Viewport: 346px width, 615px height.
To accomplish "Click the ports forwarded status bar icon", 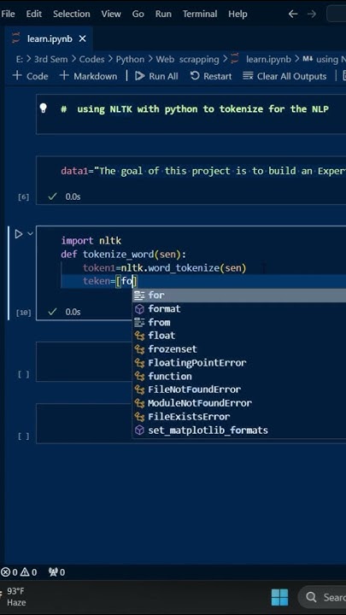I will tap(56, 571).
